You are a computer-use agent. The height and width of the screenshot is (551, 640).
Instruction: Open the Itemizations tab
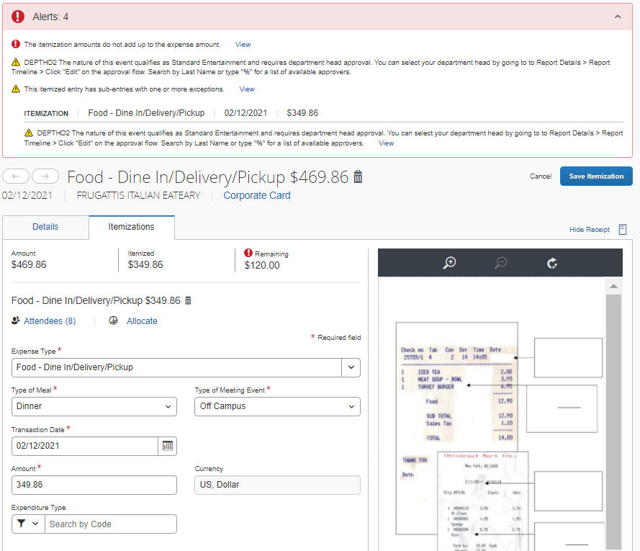click(131, 227)
